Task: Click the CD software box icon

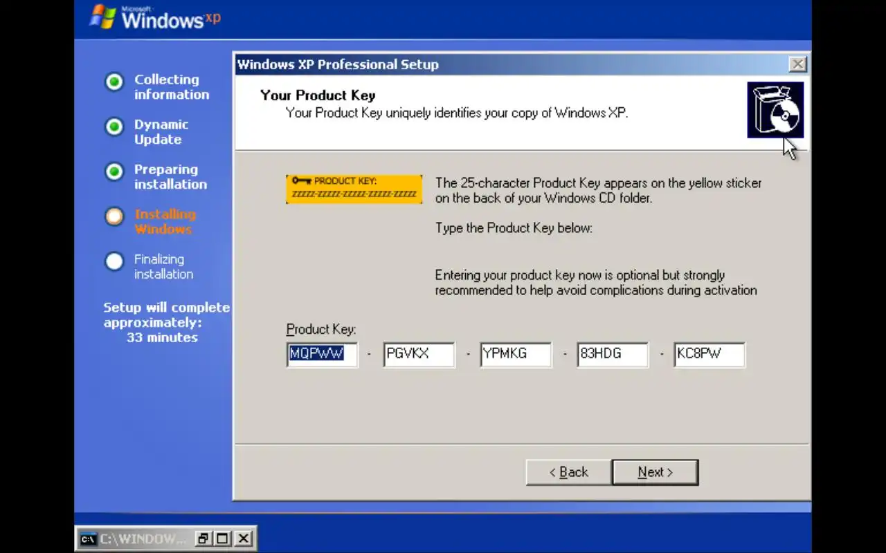Action: (775, 110)
